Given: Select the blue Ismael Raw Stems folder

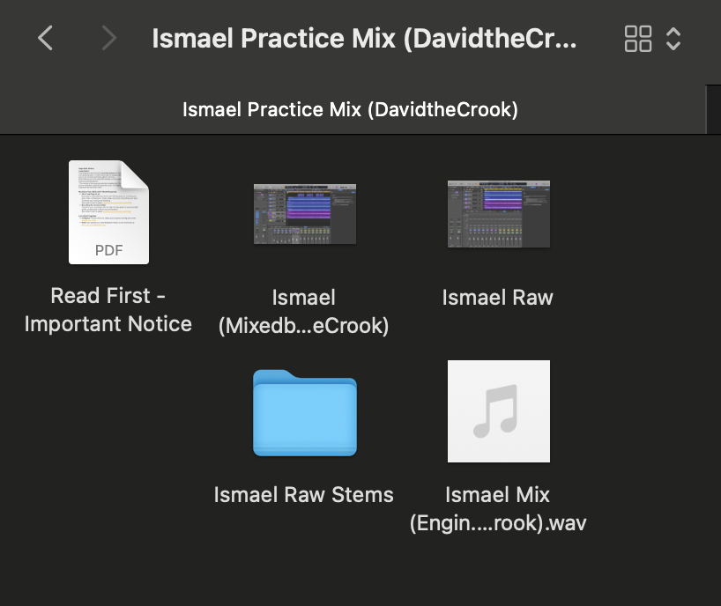Looking at the screenshot, I should [x=304, y=413].
